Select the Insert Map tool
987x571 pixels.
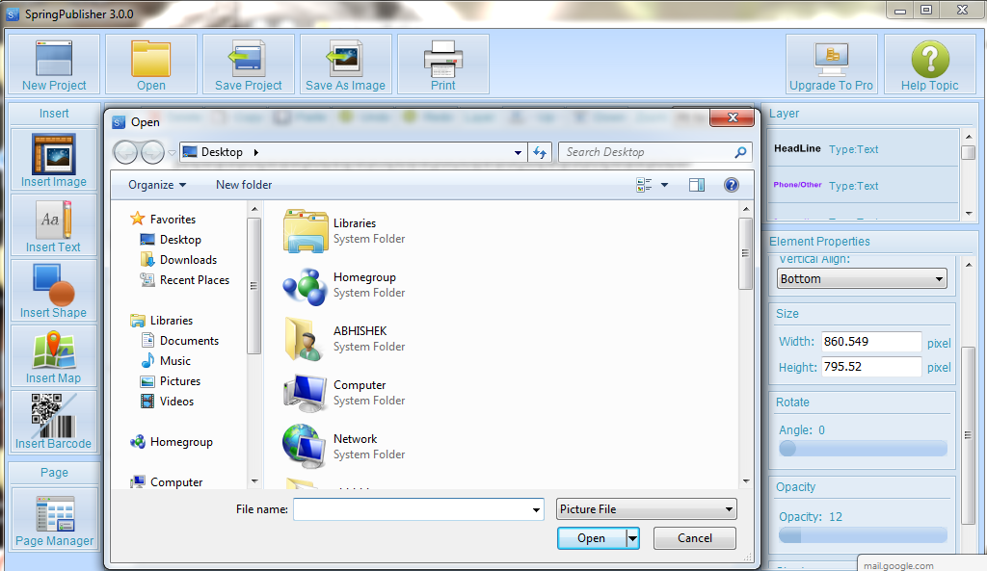(x=54, y=356)
